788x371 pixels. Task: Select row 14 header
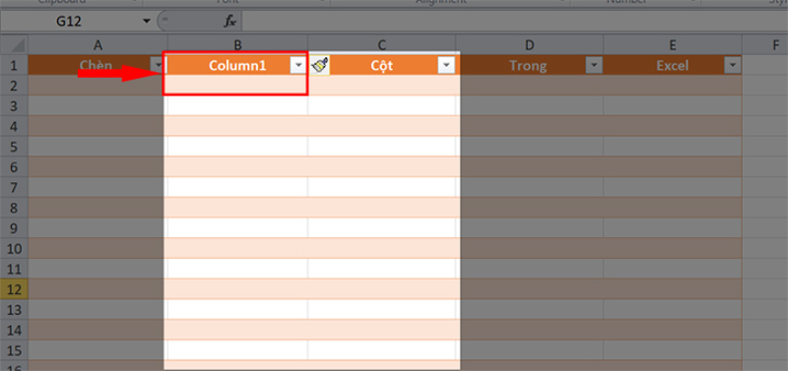tap(14, 330)
